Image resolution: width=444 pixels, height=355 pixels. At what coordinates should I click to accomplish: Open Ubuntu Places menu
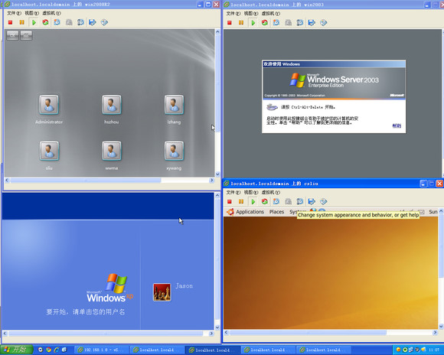coord(276,212)
